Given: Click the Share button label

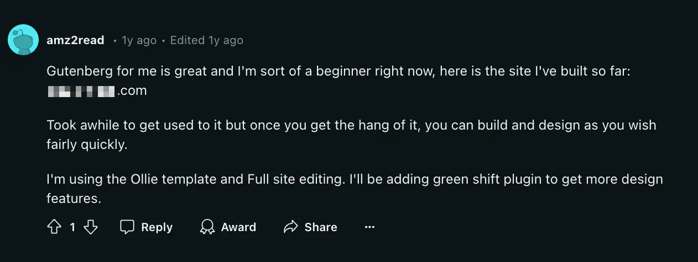Looking at the screenshot, I should point(320,227).
